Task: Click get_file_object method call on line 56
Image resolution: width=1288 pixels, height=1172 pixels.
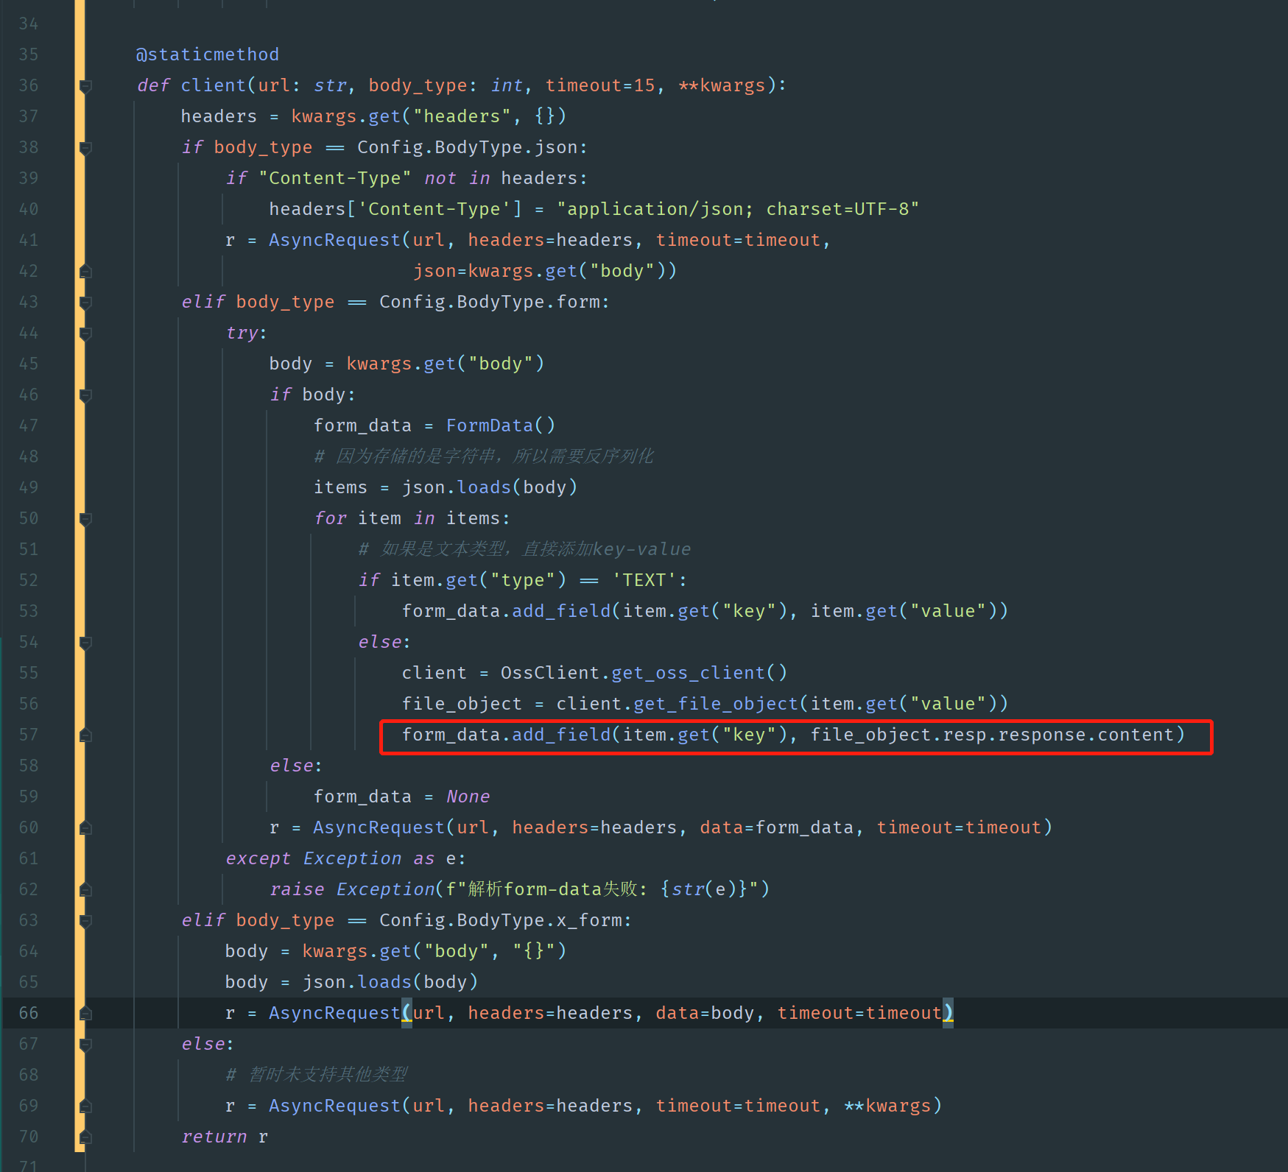Action: [x=715, y=704]
